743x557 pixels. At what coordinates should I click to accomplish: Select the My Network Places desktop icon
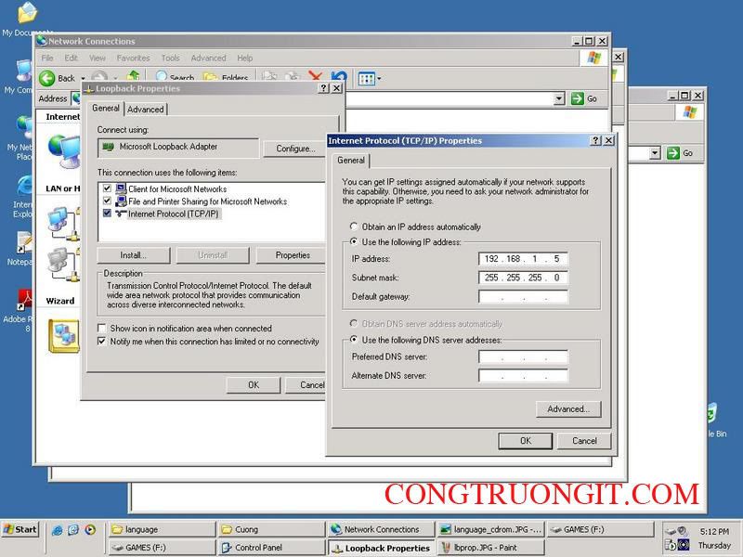pyautogui.click(x=25, y=127)
